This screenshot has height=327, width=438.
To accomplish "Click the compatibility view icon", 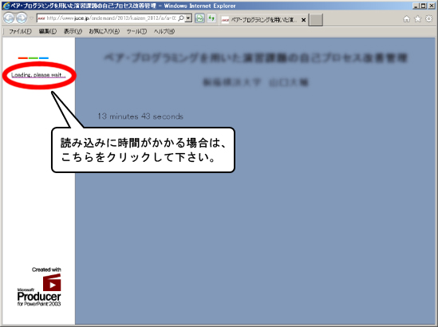I will coord(199,18).
